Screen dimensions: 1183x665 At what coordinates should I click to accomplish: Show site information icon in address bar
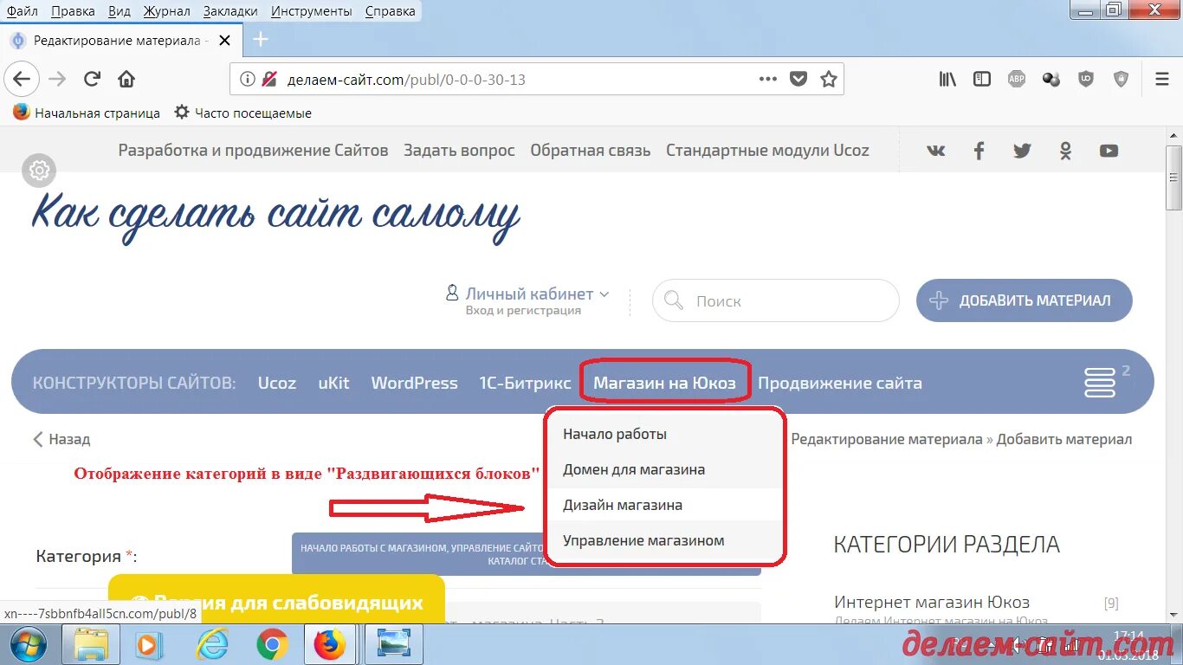coord(248,80)
